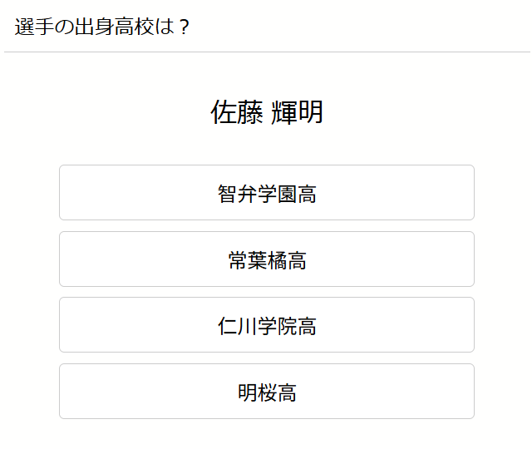This screenshot has width=532, height=449.
Task: Select the 智弁学園高 answer button
Action: click(x=266, y=193)
